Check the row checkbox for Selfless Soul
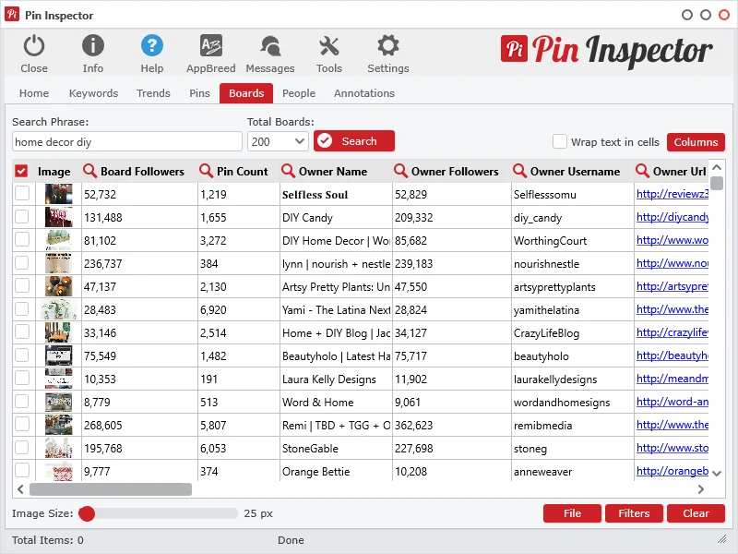This screenshot has width=738, height=554. pos(21,194)
